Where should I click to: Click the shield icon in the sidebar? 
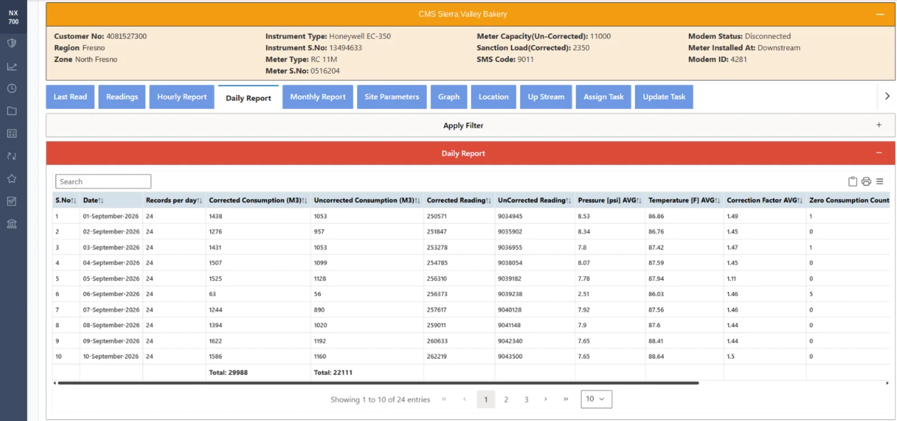[12, 43]
